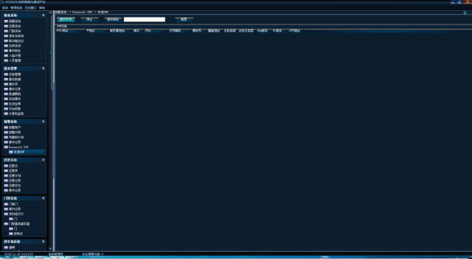Open the 设备管理 icon in 基本管理
This screenshot has width=472, height=259.
6,74
